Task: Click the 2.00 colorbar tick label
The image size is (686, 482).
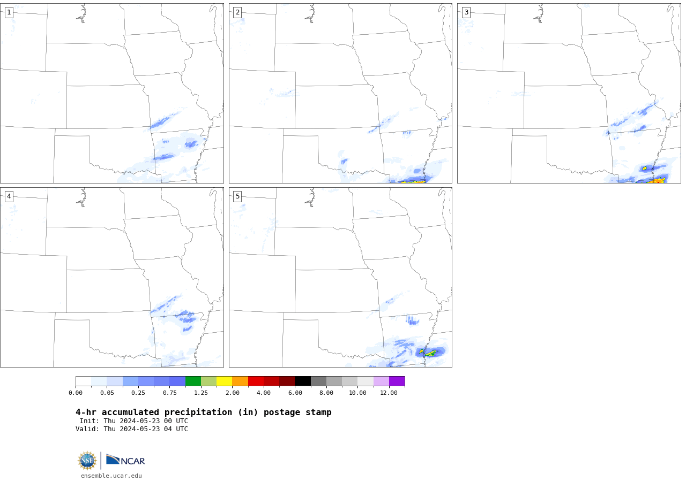Action: [x=233, y=393]
